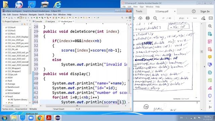Open the Tools tab in Acrobat
The width and height of the screenshot is (215, 121).
(139, 11)
